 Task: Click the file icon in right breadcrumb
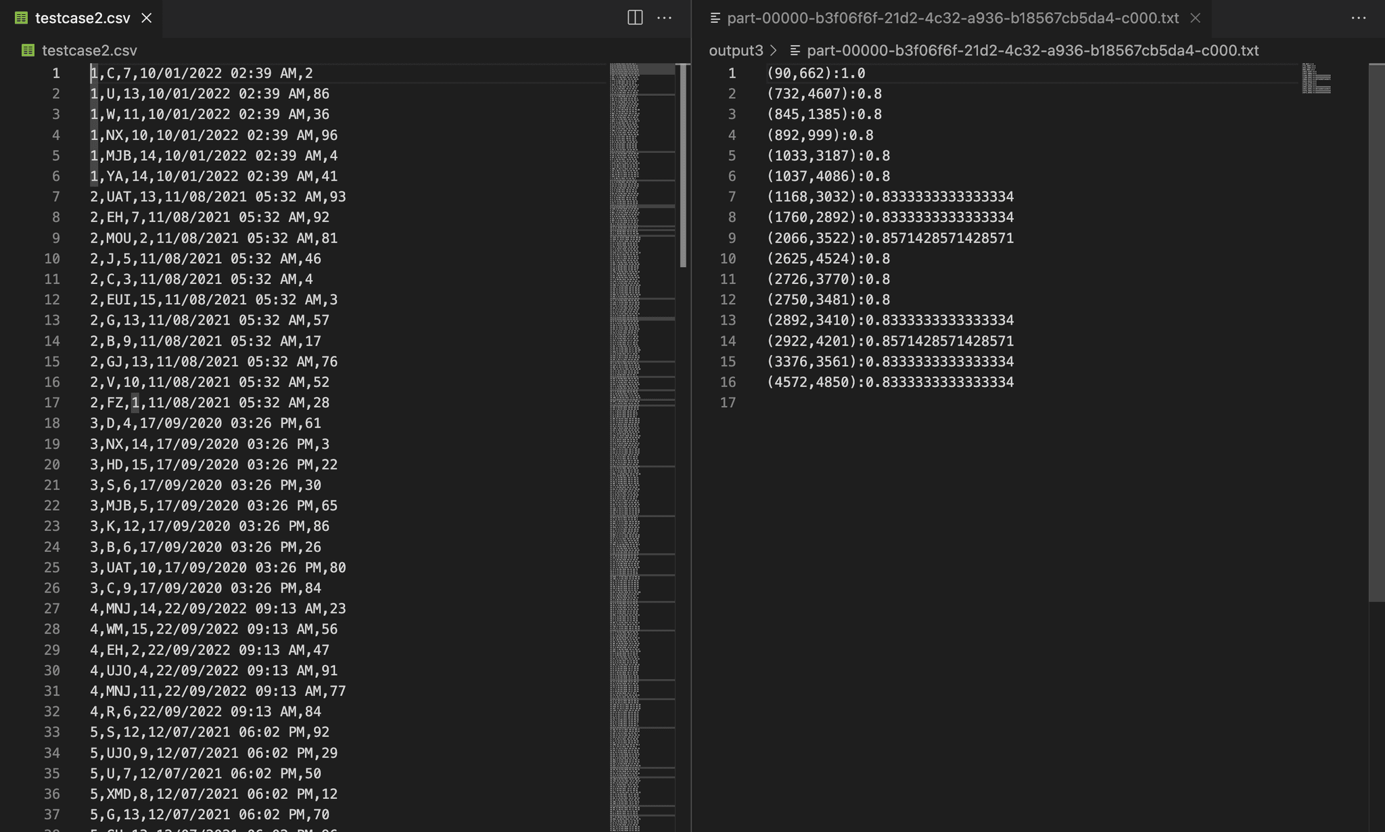click(795, 51)
